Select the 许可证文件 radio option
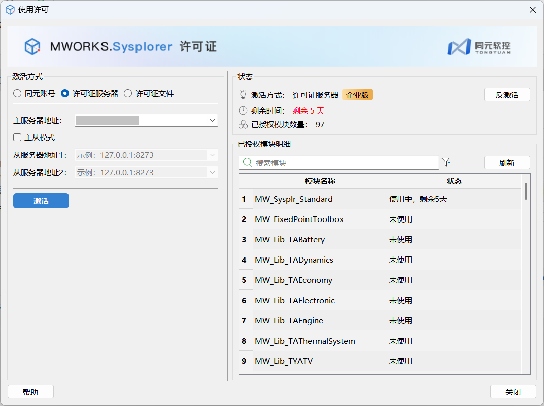The width and height of the screenshot is (544, 406). [x=128, y=93]
